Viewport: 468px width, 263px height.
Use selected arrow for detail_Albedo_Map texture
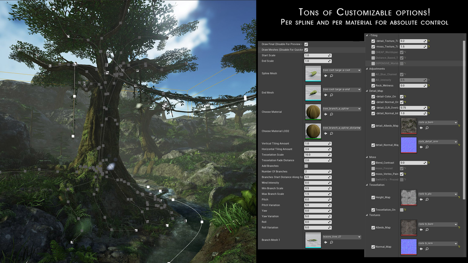click(421, 128)
